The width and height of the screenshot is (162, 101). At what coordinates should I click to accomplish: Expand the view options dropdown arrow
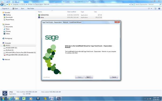coord(151,9)
